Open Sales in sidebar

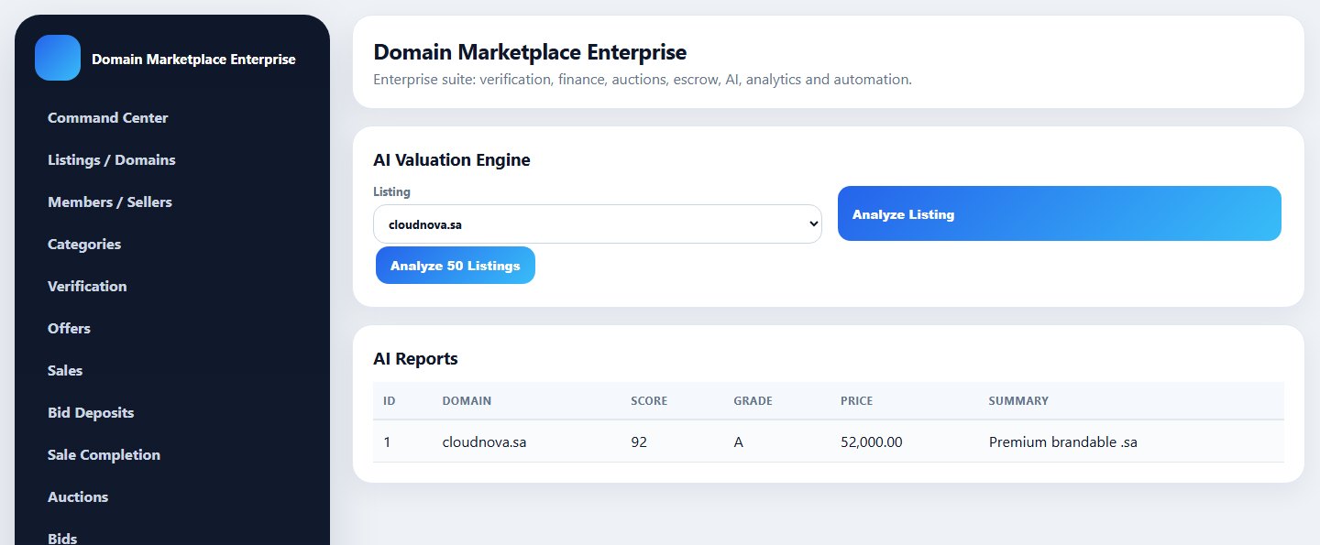pyautogui.click(x=65, y=371)
